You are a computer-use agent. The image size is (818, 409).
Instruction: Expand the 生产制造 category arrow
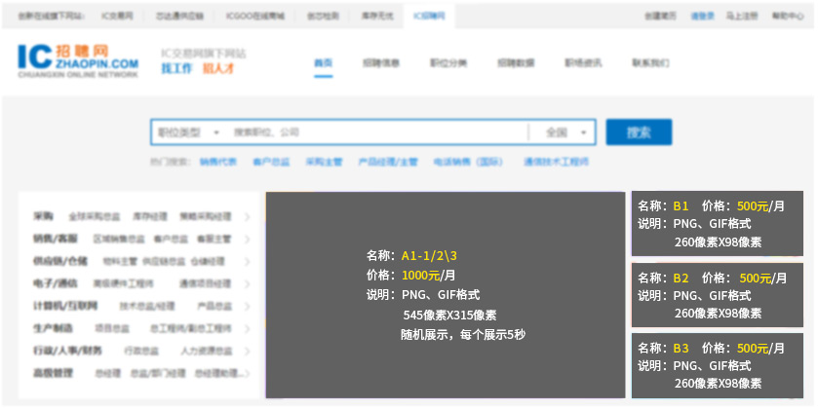[247, 329]
